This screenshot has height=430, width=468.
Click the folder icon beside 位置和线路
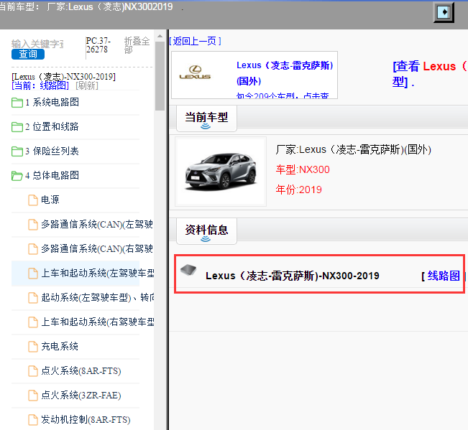pyautogui.click(x=17, y=127)
